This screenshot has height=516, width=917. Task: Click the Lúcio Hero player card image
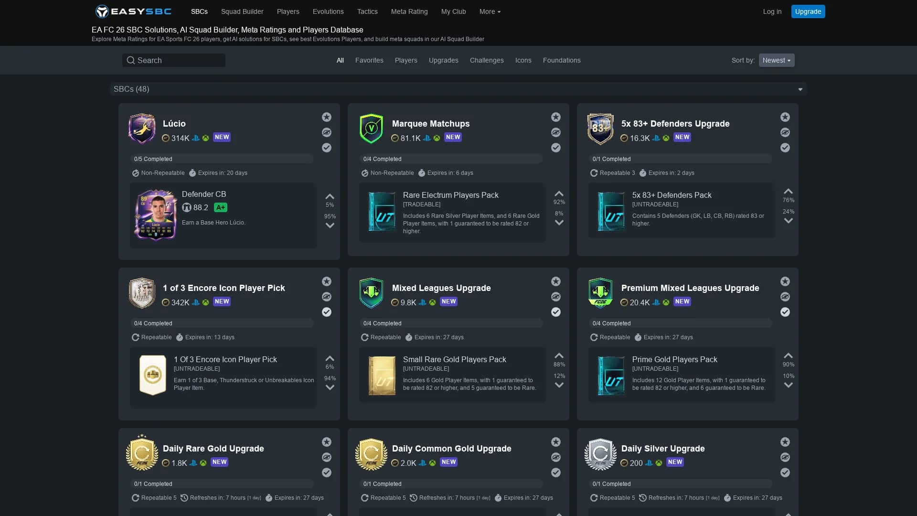(x=156, y=215)
